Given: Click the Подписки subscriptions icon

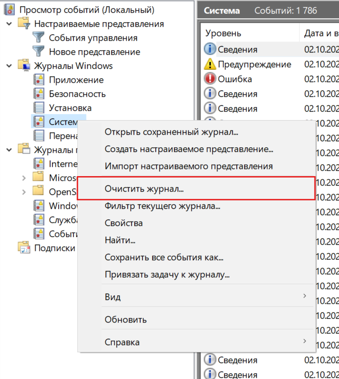Looking at the screenshot, I should pos(24,248).
